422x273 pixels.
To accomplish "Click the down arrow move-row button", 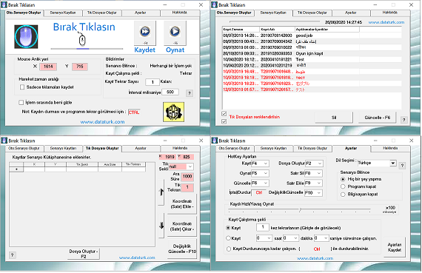I will tap(161, 226).
